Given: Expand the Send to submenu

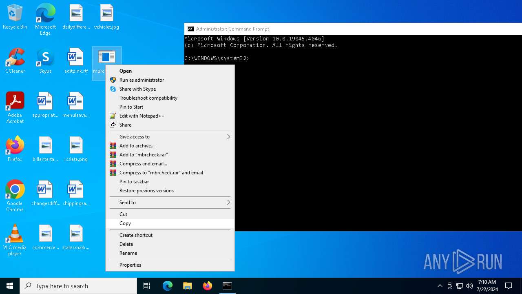Looking at the screenshot, I should pyautogui.click(x=170, y=203).
